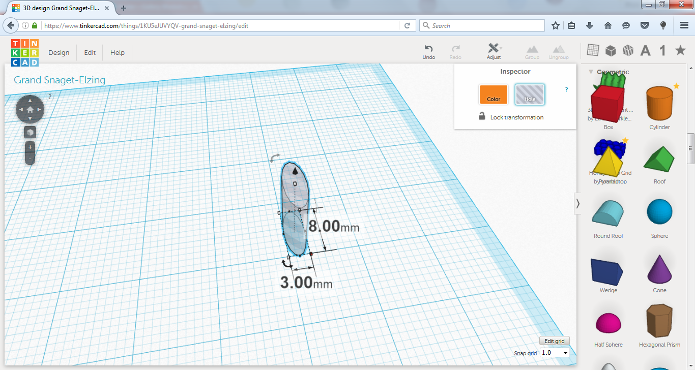Image resolution: width=695 pixels, height=370 pixels.
Task: Select the 3D design browser tab
Action: (60, 8)
